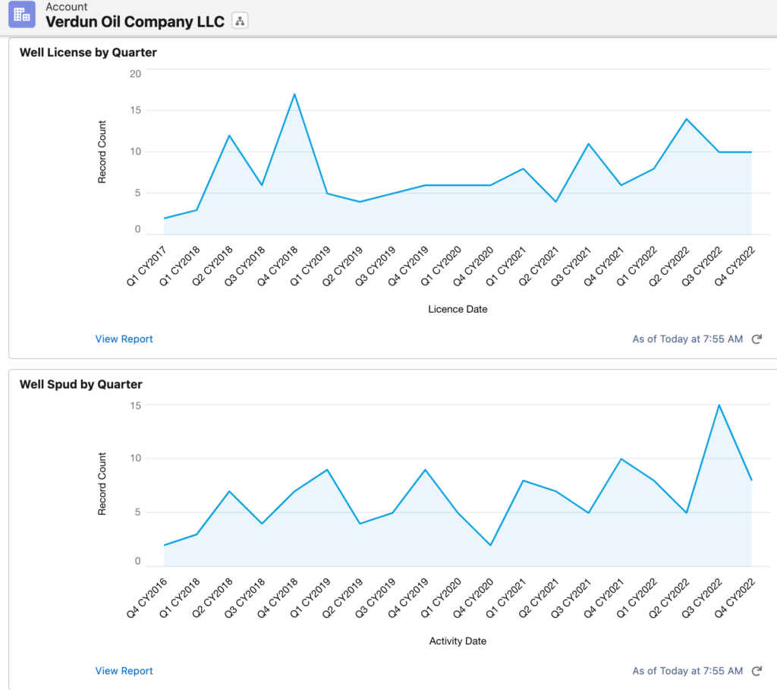Refresh the Well License by Quarter chart
This screenshot has height=690, width=777.
[756, 339]
